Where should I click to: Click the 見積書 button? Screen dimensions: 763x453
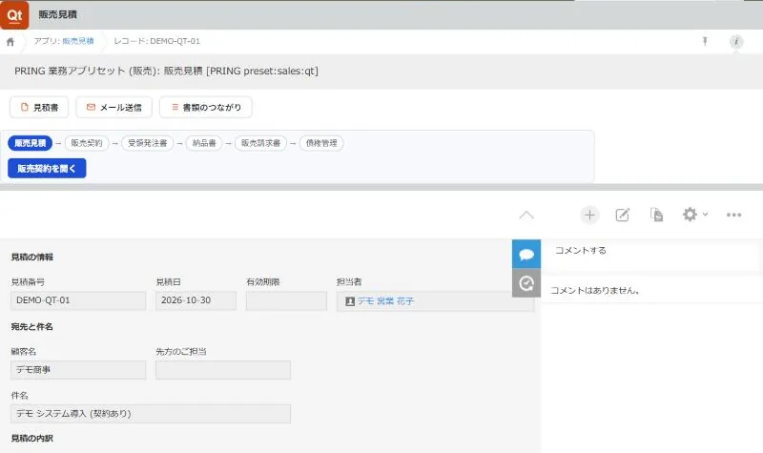coord(39,107)
